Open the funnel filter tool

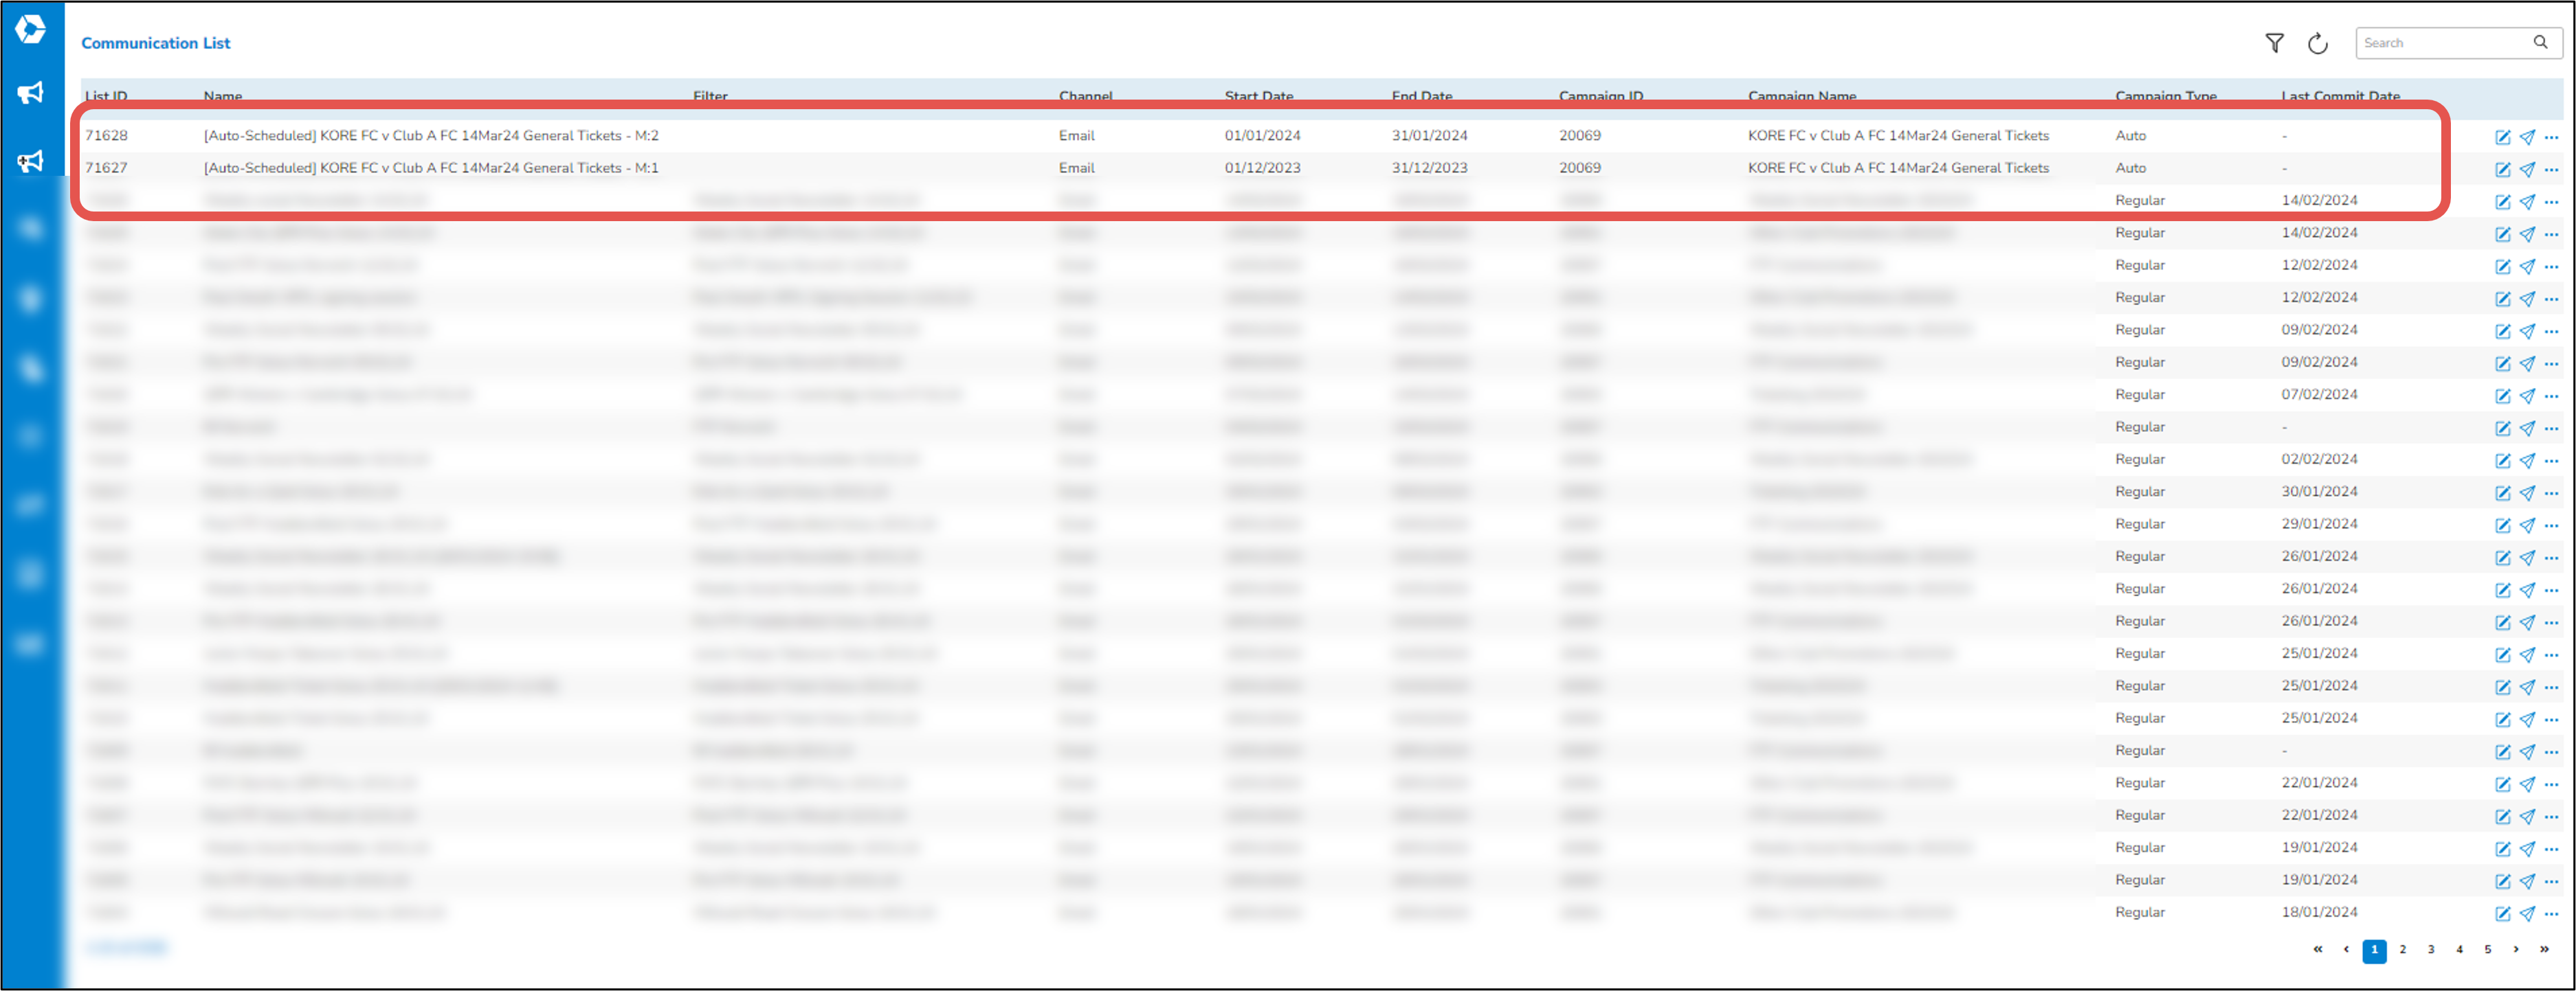[2274, 43]
